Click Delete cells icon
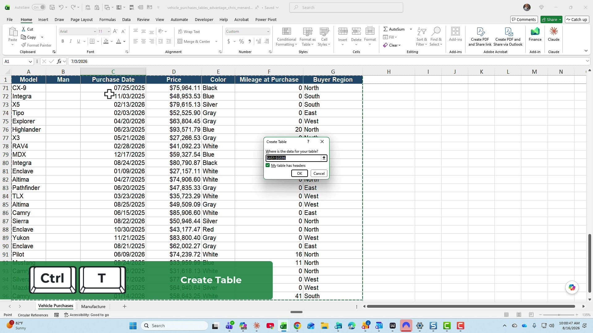The image size is (593, 333). click(x=356, y=31)
